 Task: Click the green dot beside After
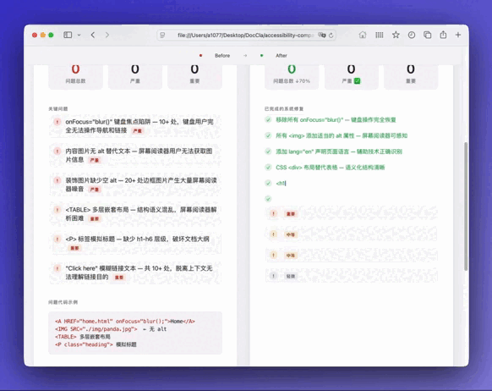point(262,56)
